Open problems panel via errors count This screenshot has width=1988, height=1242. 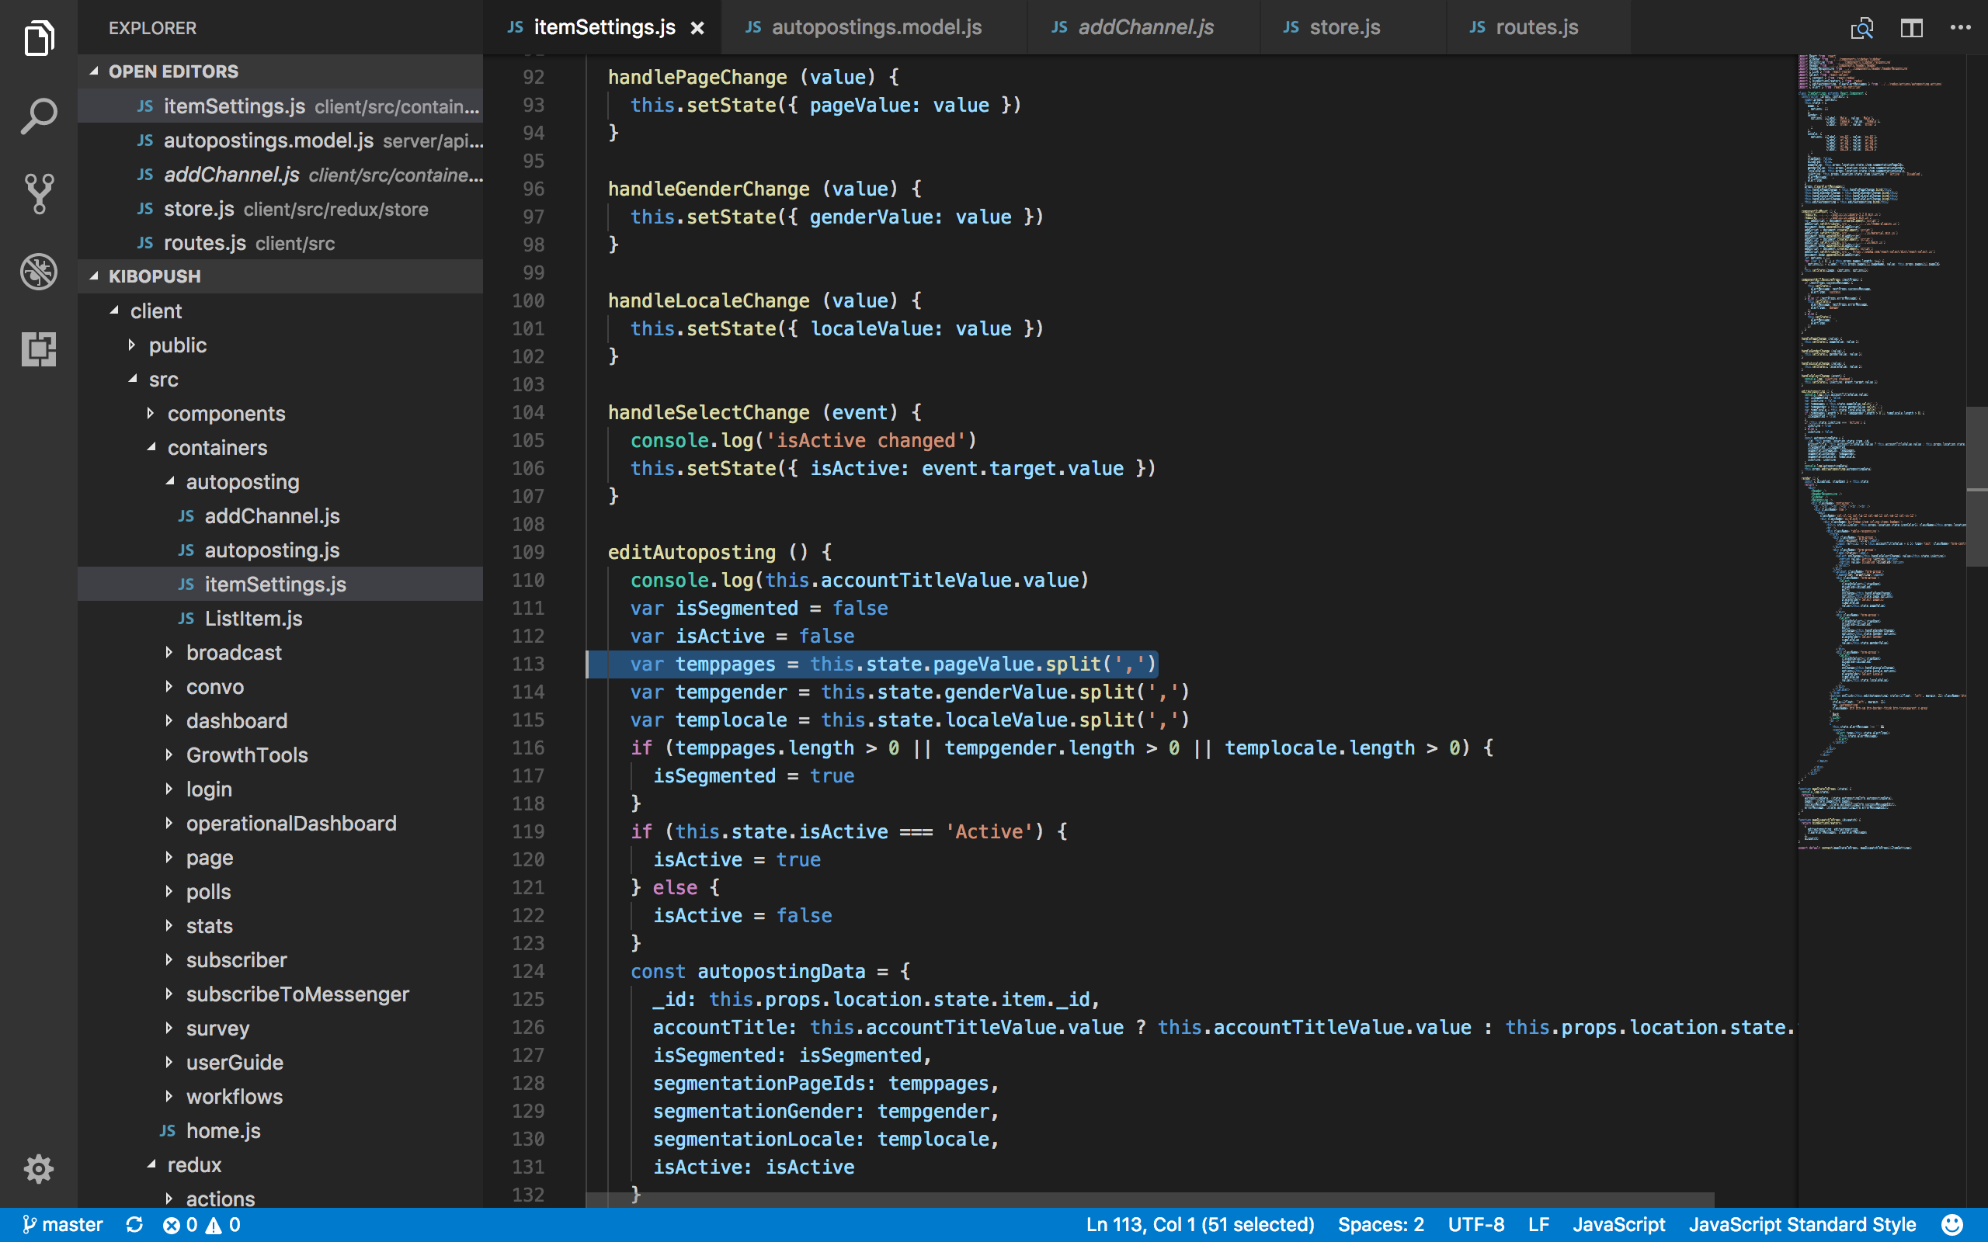coord(180,1225)
